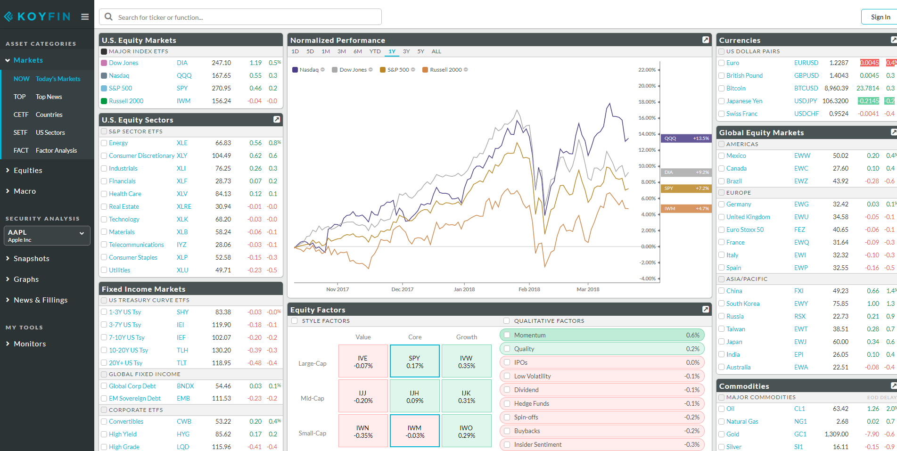
Task: Check the Momentum factor checkbox
Action: click(x=507, y=335)
